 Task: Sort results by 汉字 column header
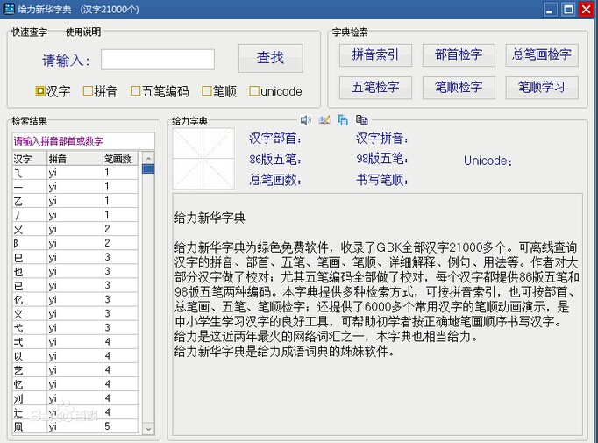coord(29,159)
